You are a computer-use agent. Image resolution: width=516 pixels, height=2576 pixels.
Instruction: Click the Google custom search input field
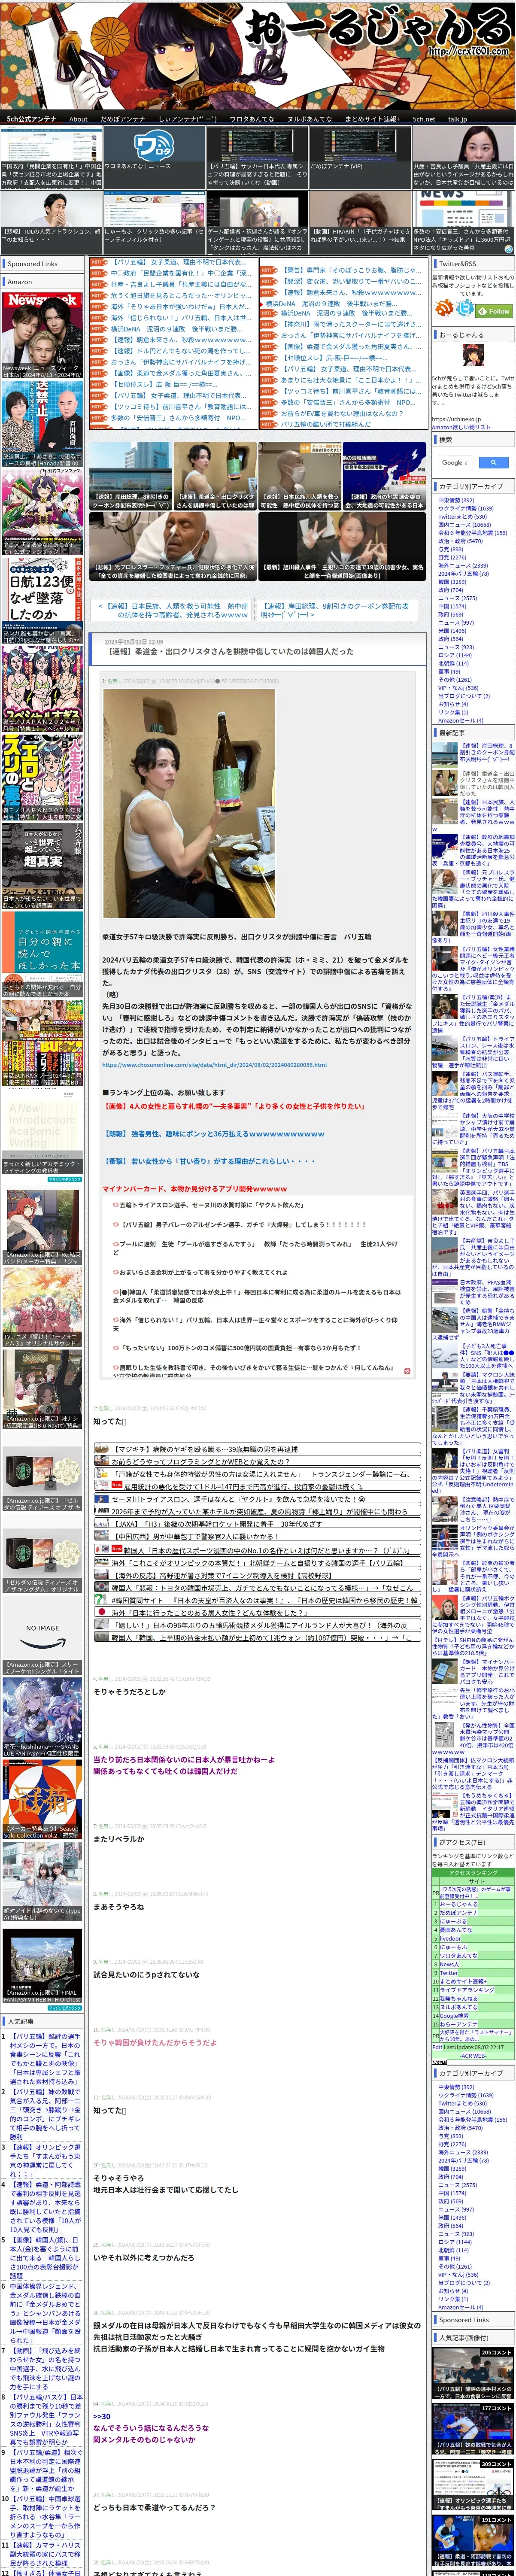[x=455, y=462]
